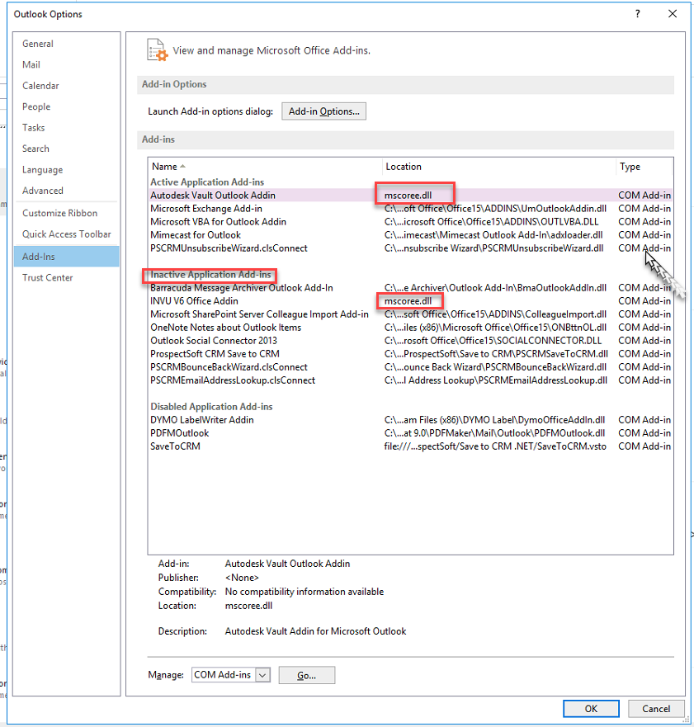Select INVU V6 Office Addin row
Screen dimensions: 694x727
[x=410, y=301]
